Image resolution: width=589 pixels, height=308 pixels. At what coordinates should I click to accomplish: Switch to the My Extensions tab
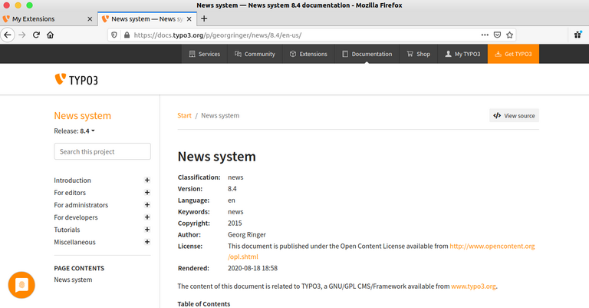pos(44,18)
